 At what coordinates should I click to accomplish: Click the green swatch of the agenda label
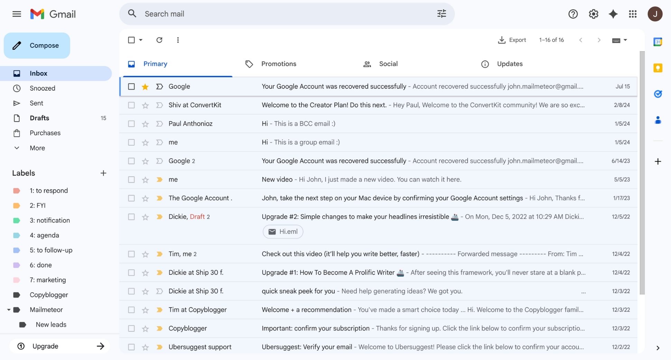pyautogui.click(x=17, y=235)
